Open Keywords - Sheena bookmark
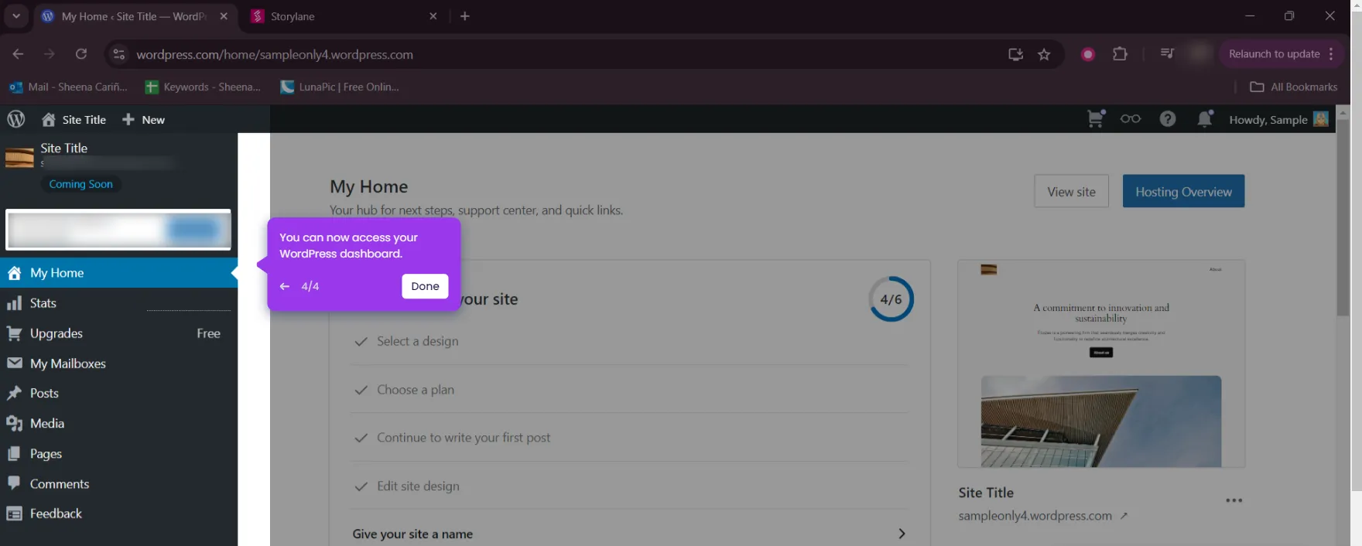 (203, 87)
